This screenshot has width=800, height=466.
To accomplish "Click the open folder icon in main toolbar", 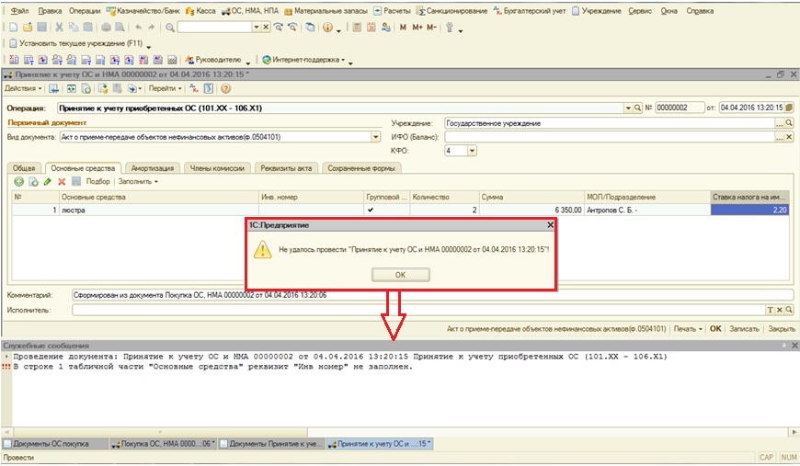I will 28,27.
